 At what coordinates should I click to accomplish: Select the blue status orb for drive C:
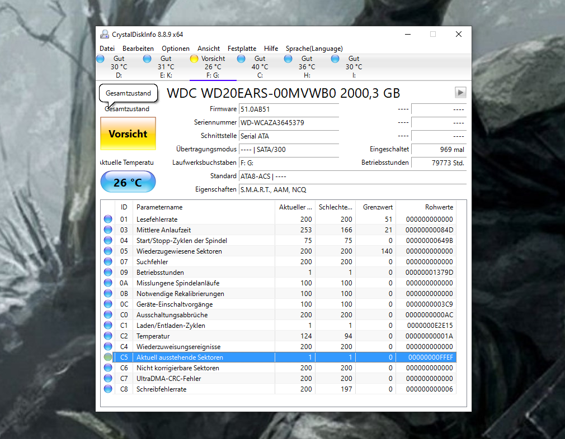pos(241,59)
